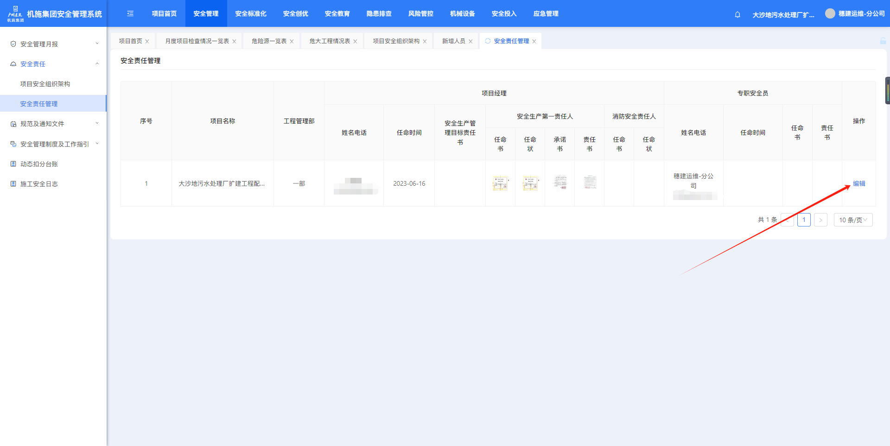Open 机械设备 in top navigation
Viewport: 890px width, 446px height.
(462, 14)
